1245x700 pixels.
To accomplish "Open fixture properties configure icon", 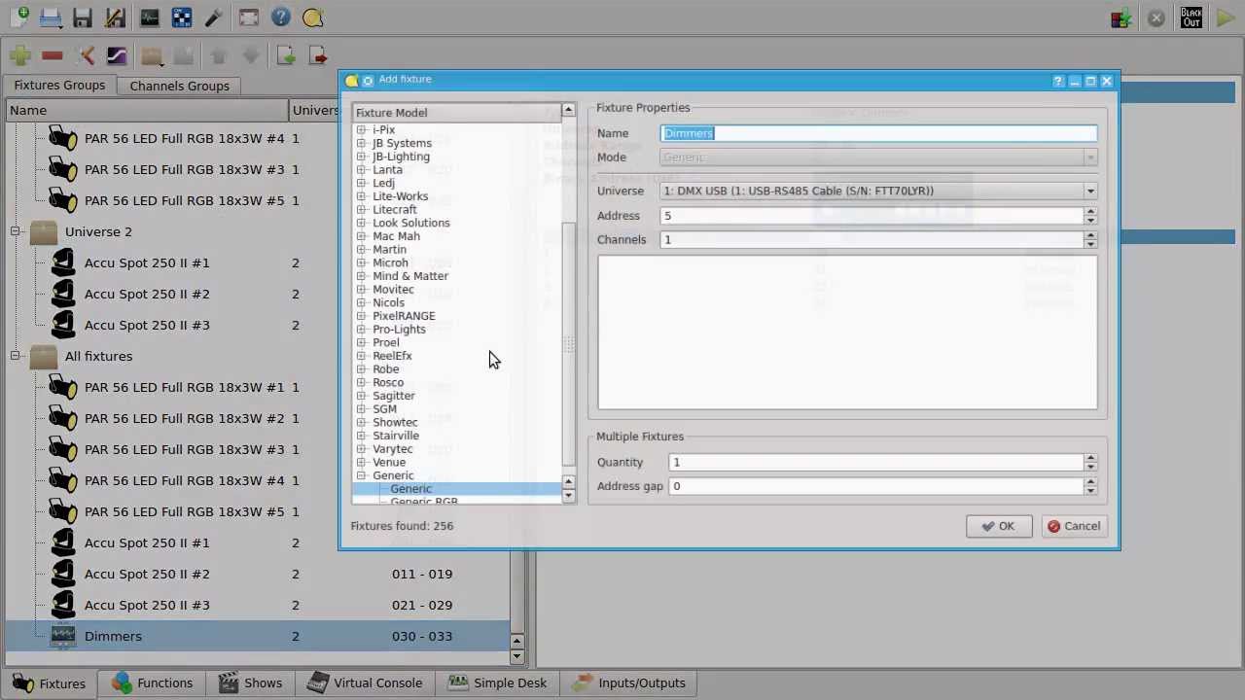I will click(85, 55).
